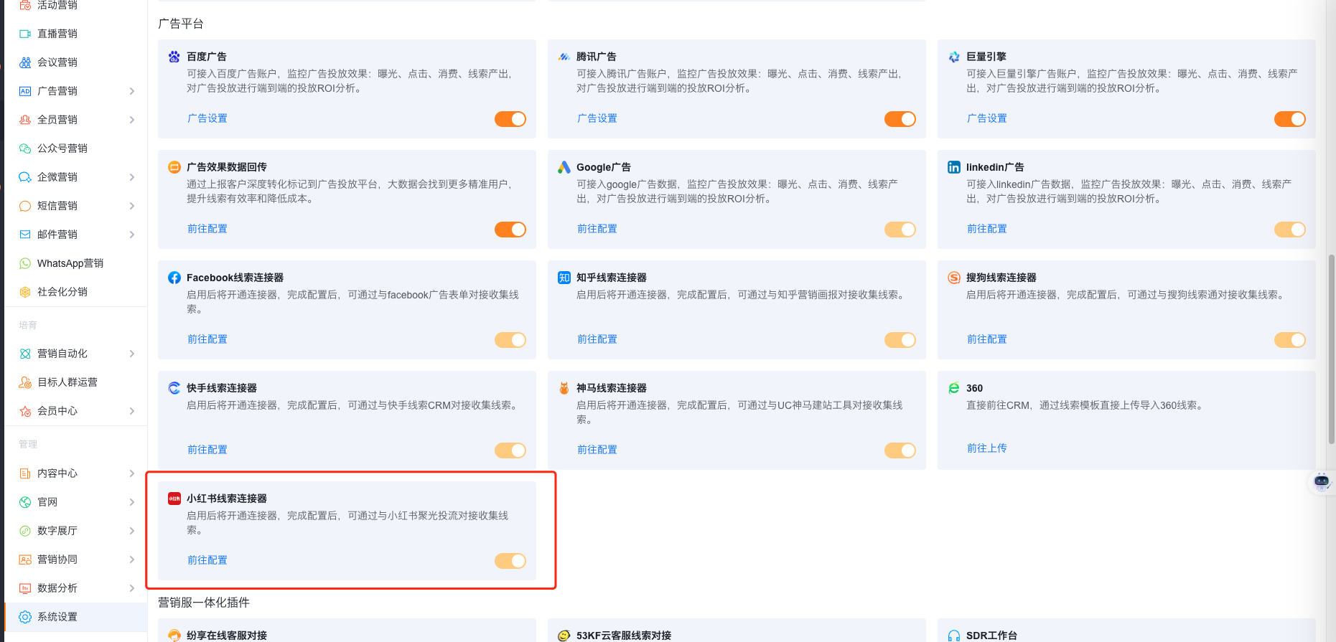Click the Tencent ads logo icon
This screenshot has width=1336, height=642.
point(564,57)
